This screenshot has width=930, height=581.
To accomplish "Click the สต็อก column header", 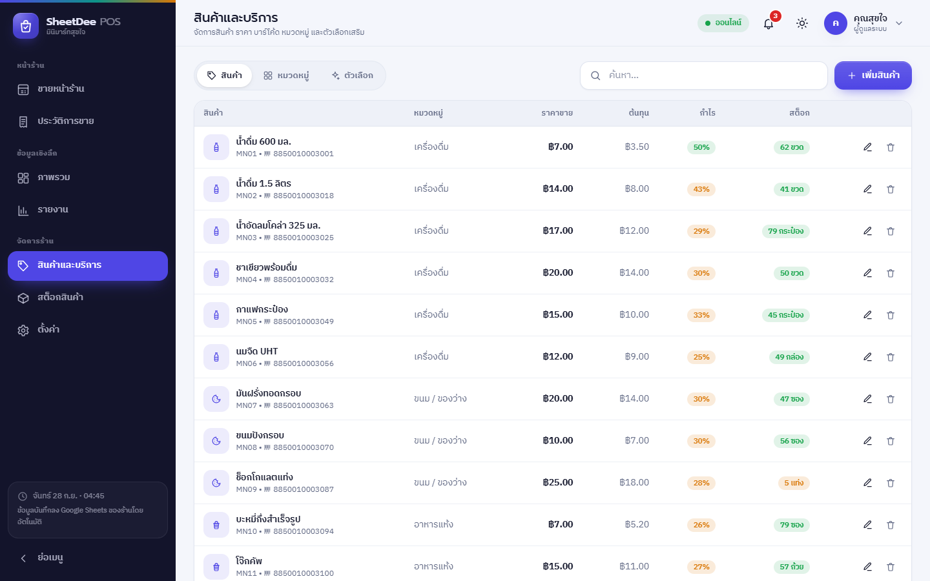I will tap(799, 113).
